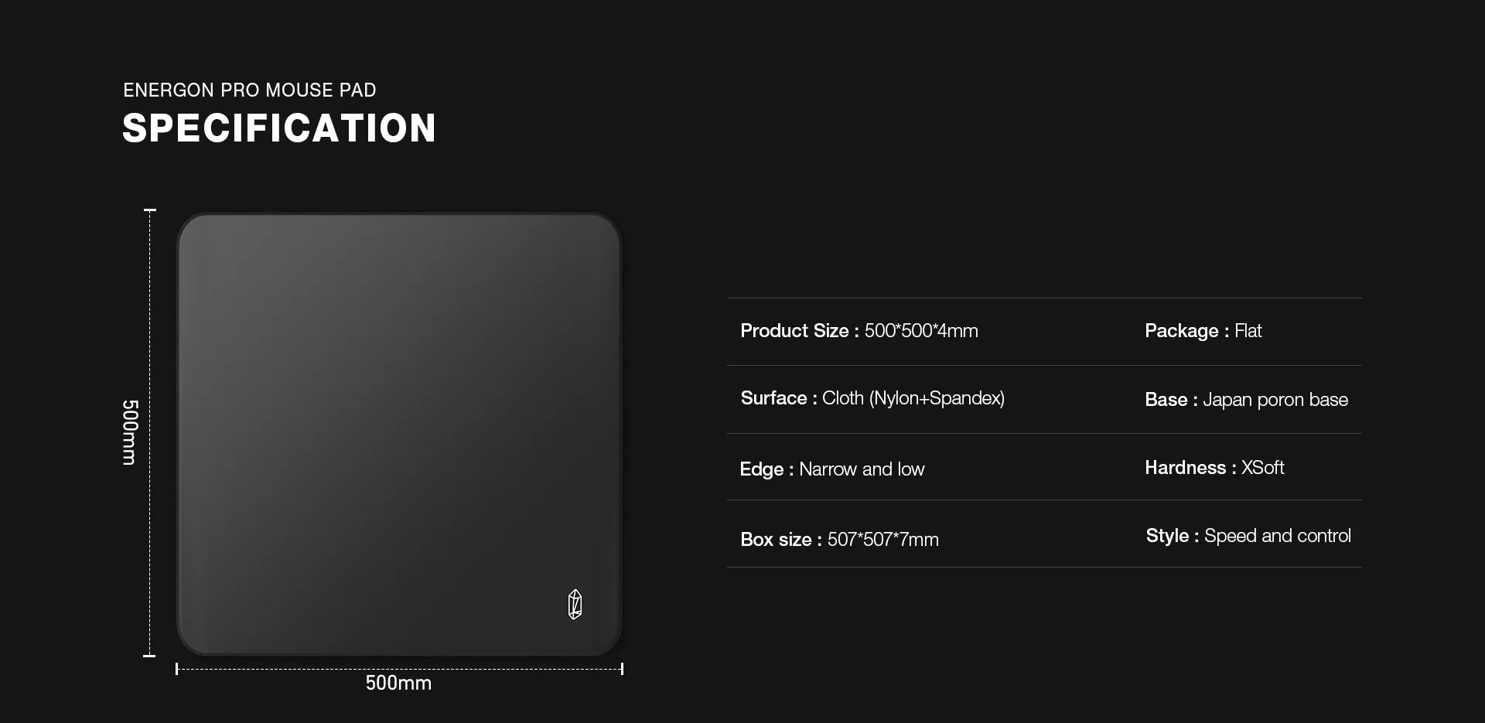Click the Hardness: XSoft specification
This screenshot has width=1485, height=723.
tap(1214, 468)
